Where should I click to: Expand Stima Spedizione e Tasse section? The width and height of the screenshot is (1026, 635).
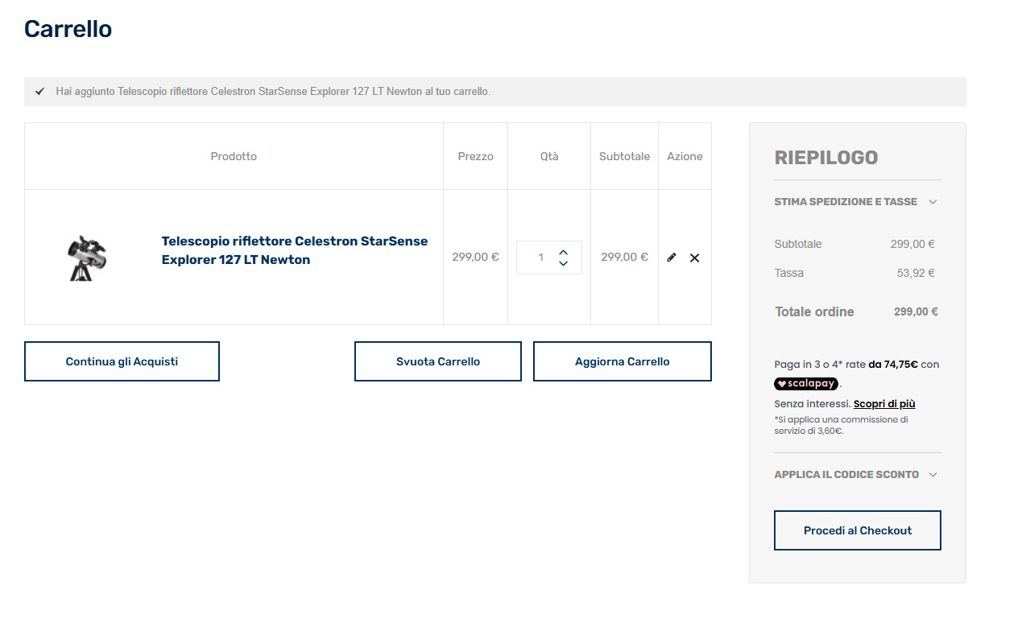857,202
